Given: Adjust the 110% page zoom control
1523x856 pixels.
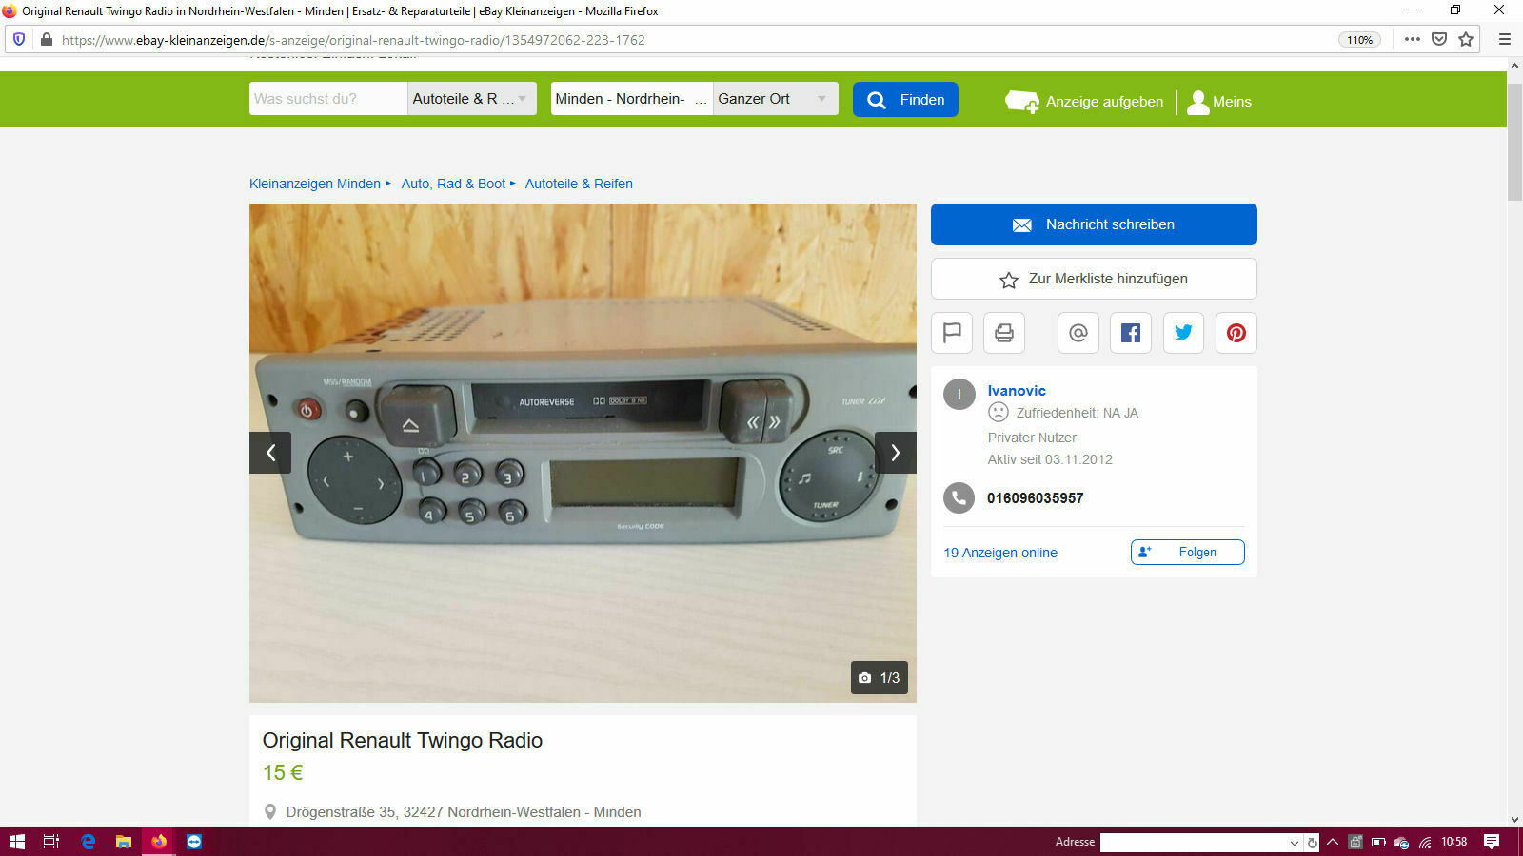Looking at the screenshot, I should pyautogui.click(x=1359, y=40).
